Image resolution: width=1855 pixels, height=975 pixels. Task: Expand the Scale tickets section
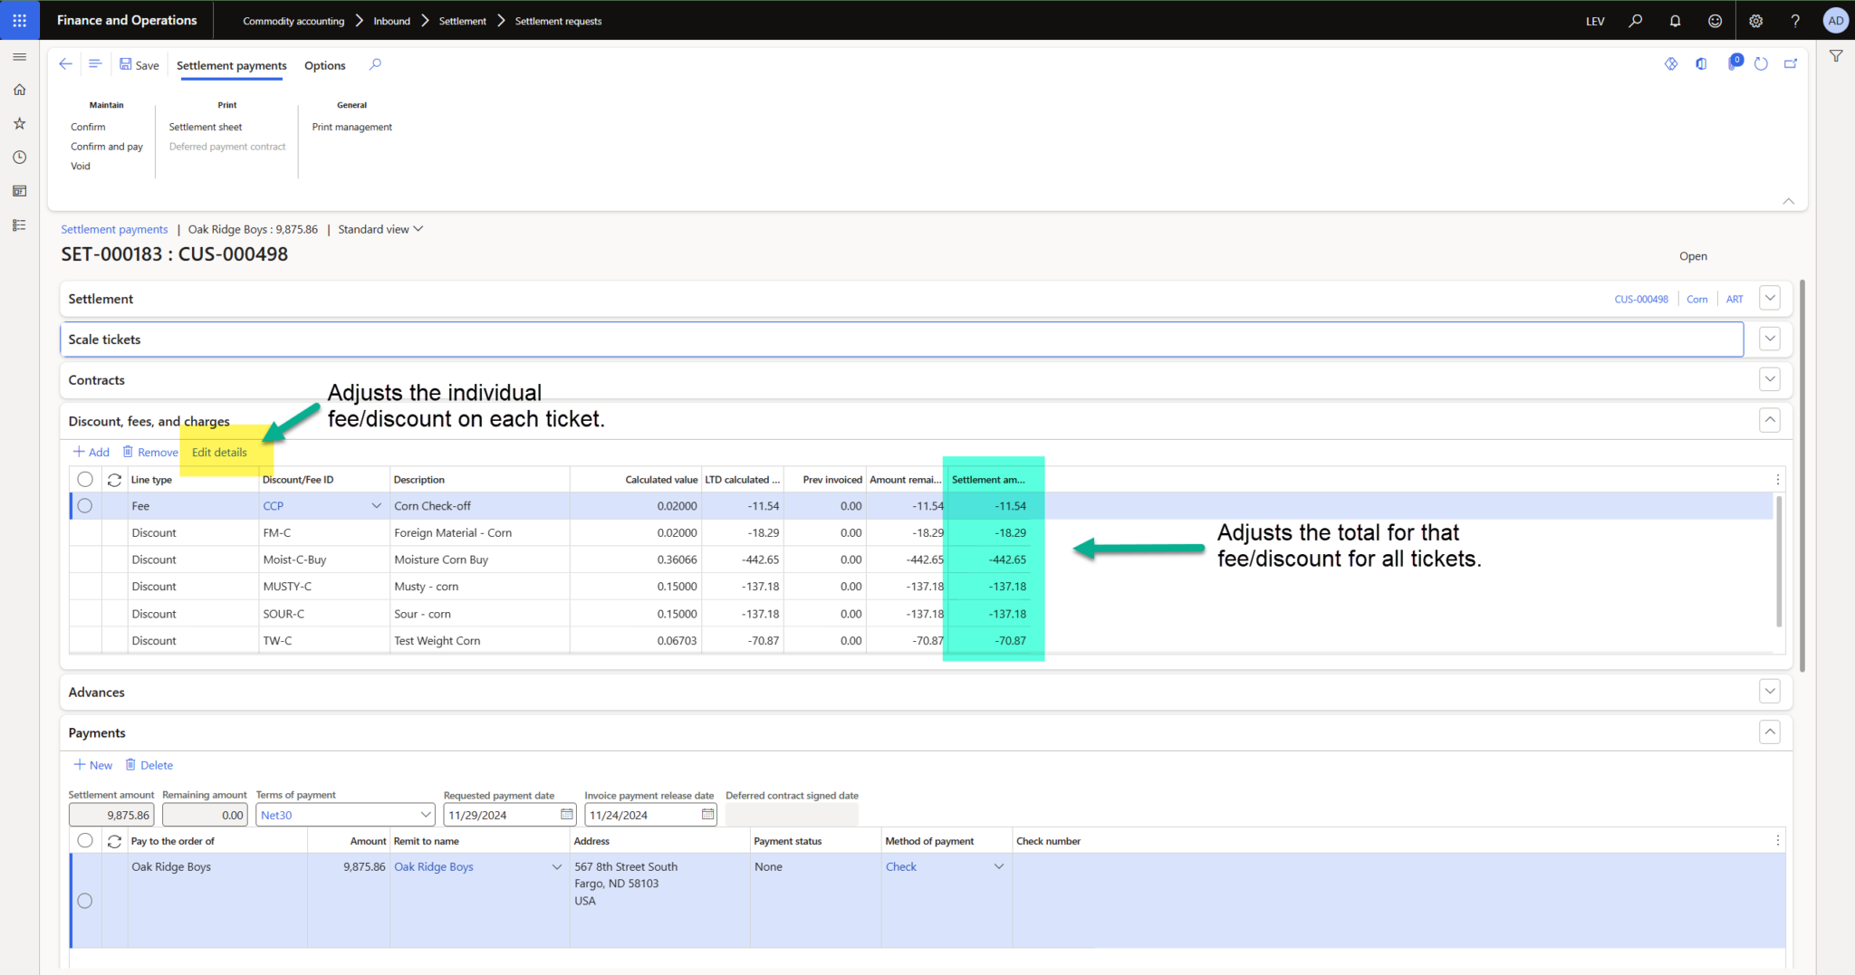1769,339
